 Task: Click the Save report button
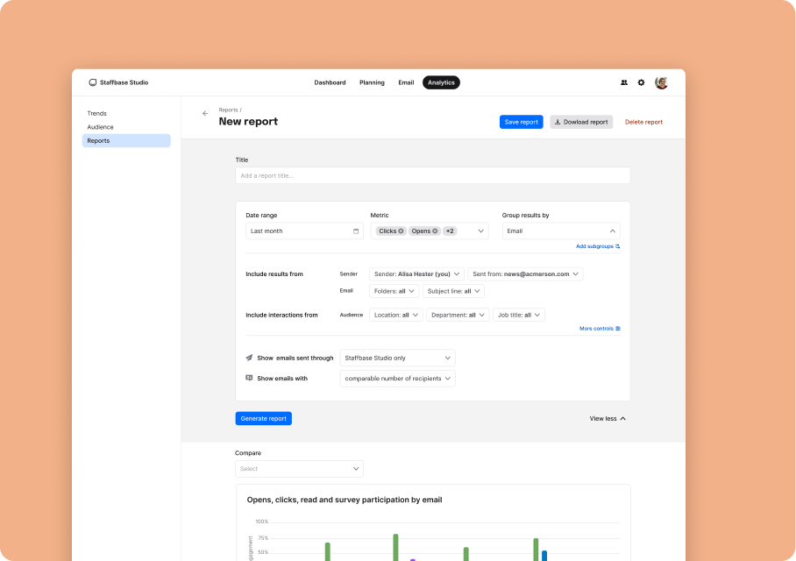522,122
